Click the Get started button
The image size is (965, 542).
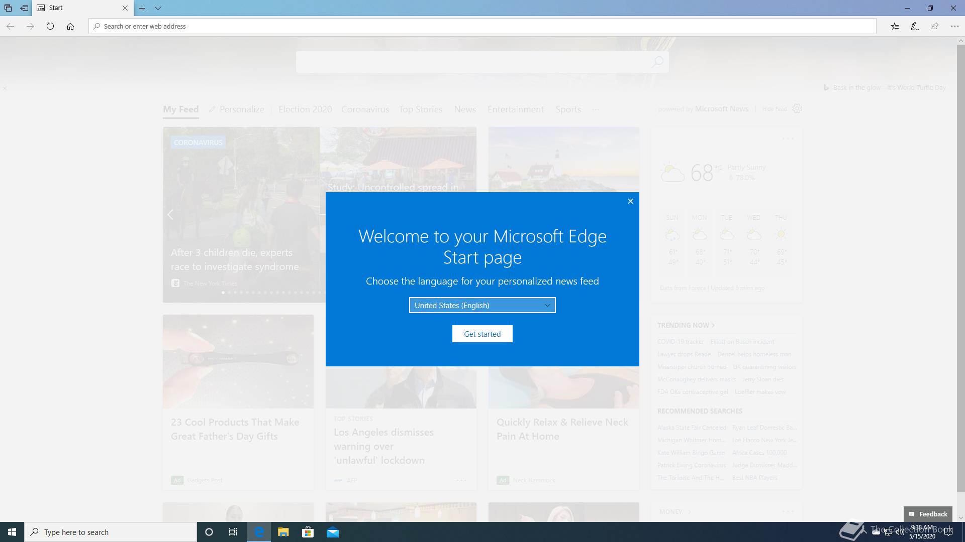pos(482,334)
